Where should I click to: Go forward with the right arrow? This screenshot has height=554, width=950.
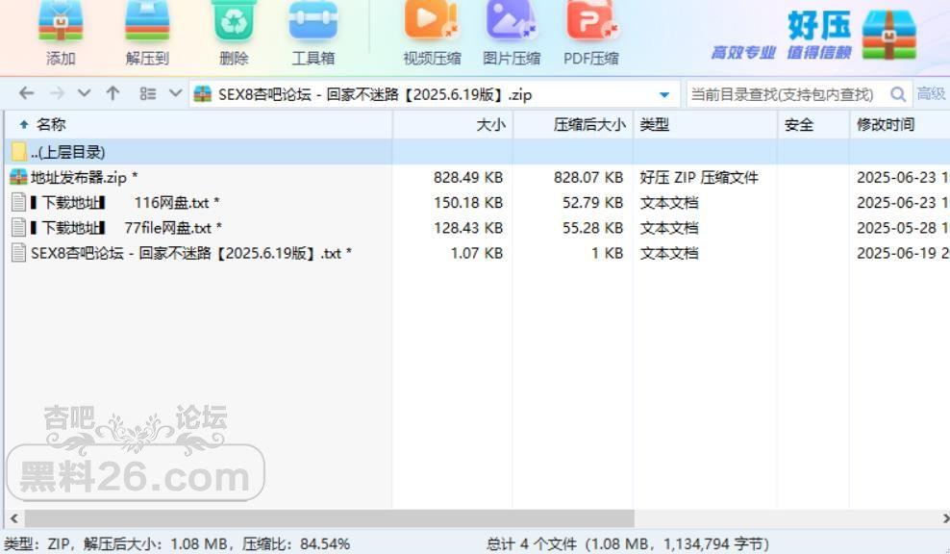pos(57,93)
